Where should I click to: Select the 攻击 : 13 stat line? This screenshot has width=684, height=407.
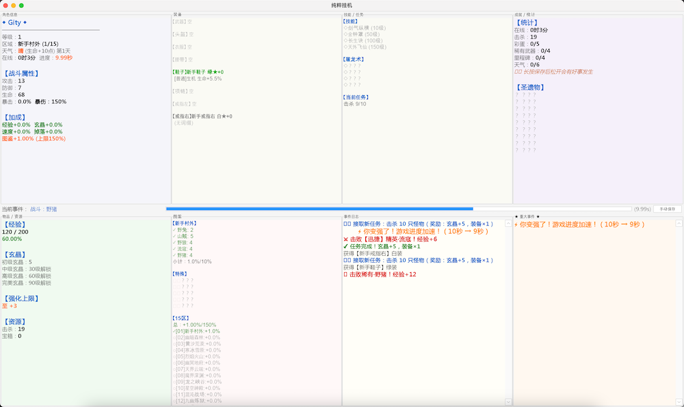14,81
